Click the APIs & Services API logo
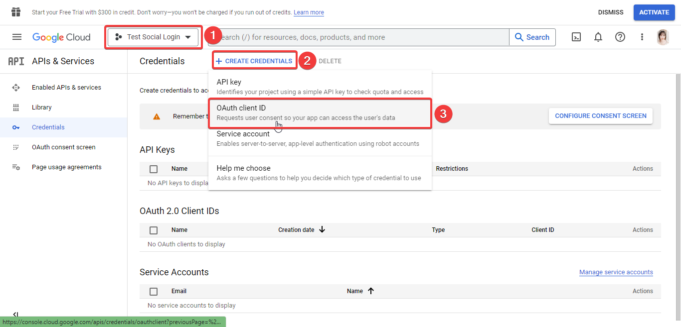Viewport: 681px width, 327px height. point(16,61)
